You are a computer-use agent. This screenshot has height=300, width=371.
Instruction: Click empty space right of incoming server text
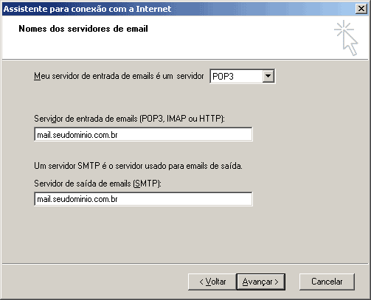(x=184, y=135)
